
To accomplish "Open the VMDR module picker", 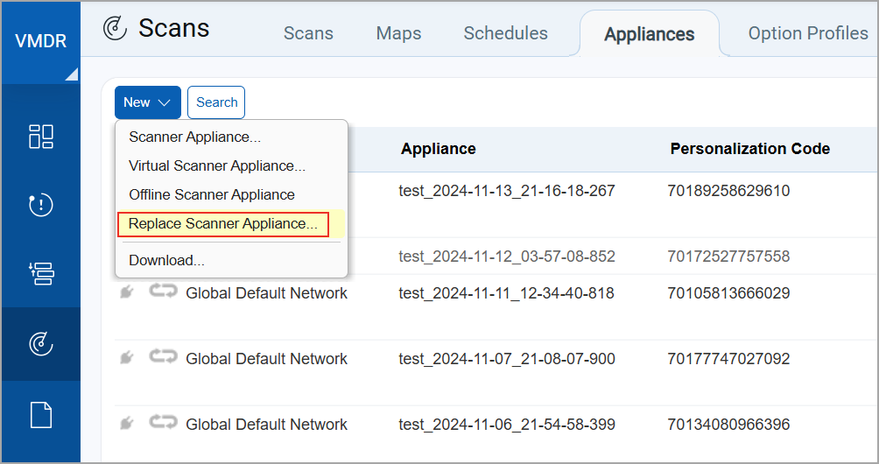I will (x=41, y=42).
